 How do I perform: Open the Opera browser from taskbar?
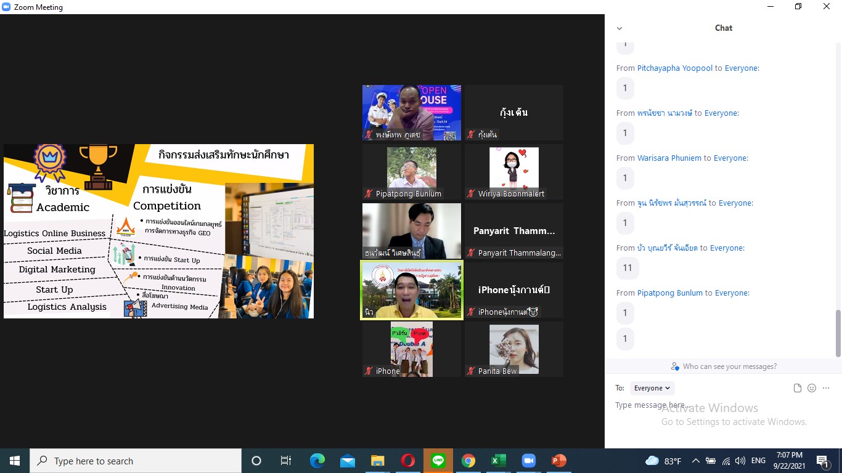click(407, 461)
